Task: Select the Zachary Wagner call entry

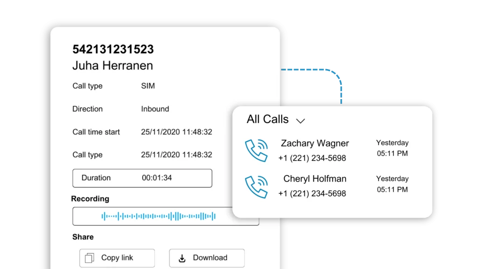Action: (x=315, y=150)
